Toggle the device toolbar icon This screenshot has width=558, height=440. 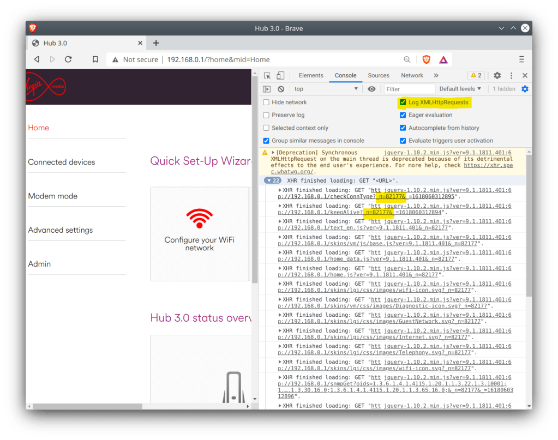(x=280, y=76)
